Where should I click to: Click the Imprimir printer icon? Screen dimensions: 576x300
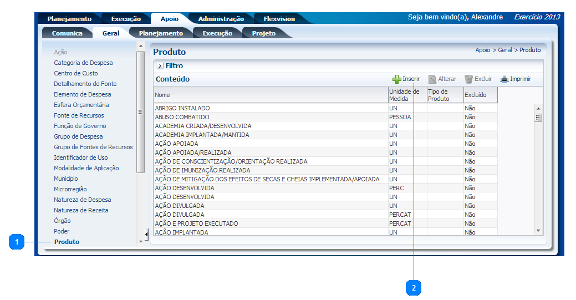click(504, 79)
